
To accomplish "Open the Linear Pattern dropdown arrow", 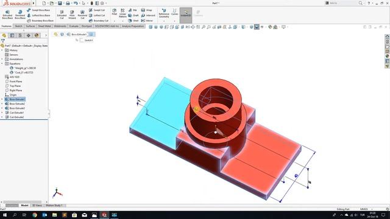I will [122, 21].
